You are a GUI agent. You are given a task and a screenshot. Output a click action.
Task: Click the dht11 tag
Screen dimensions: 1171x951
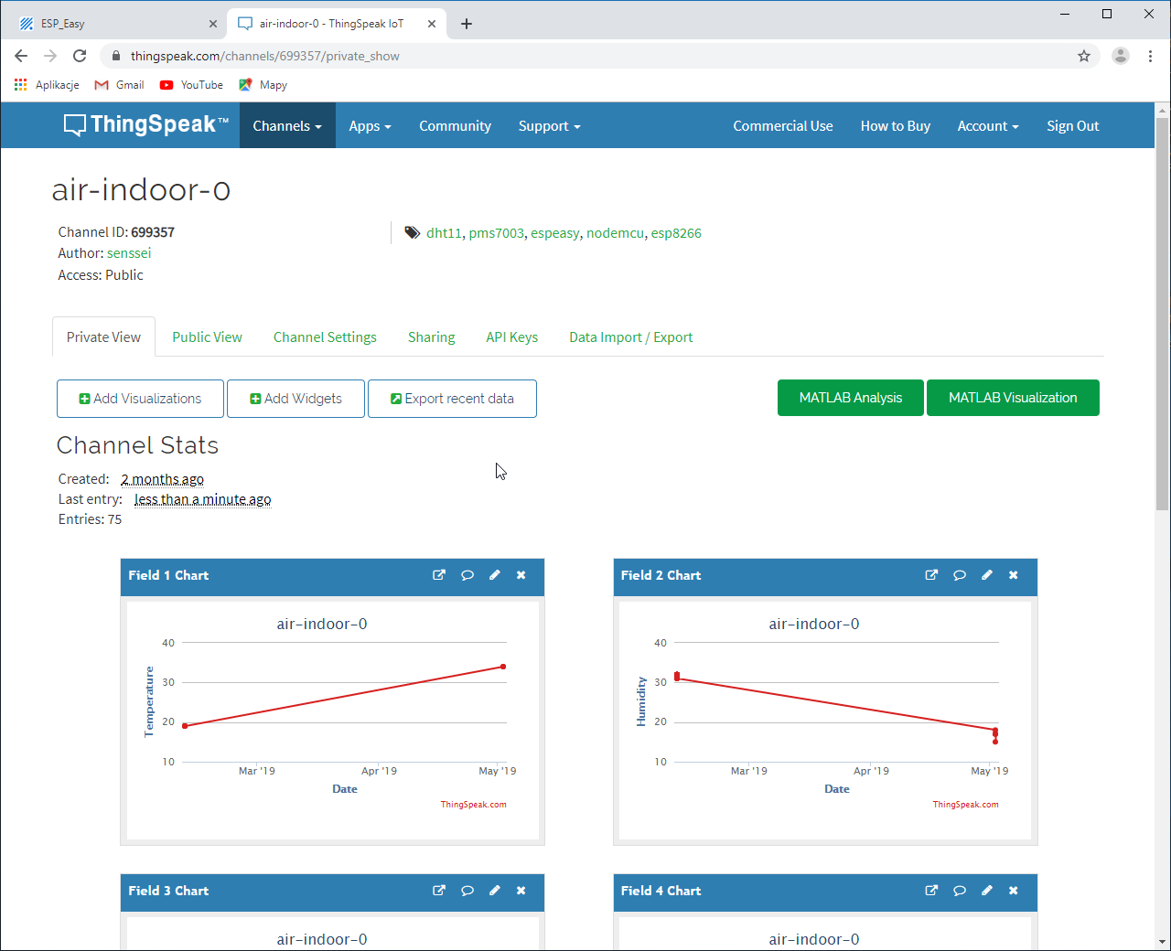[445, 233]
